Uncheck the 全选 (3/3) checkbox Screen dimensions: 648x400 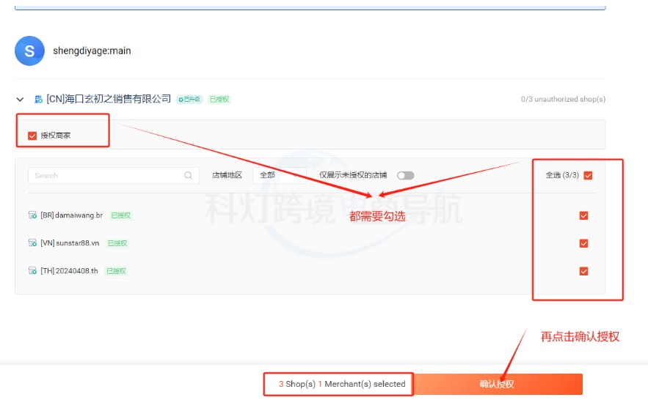tap(588, 176)
